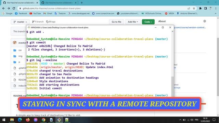Open new browser tab
Viewport: 219px width, 123px height.
(82, 3)
